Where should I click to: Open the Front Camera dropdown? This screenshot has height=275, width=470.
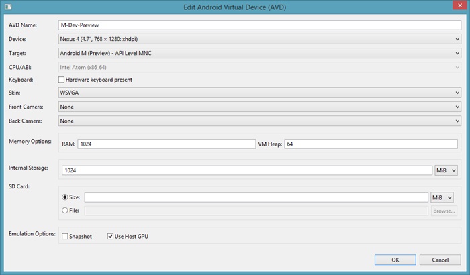(260, 107)
